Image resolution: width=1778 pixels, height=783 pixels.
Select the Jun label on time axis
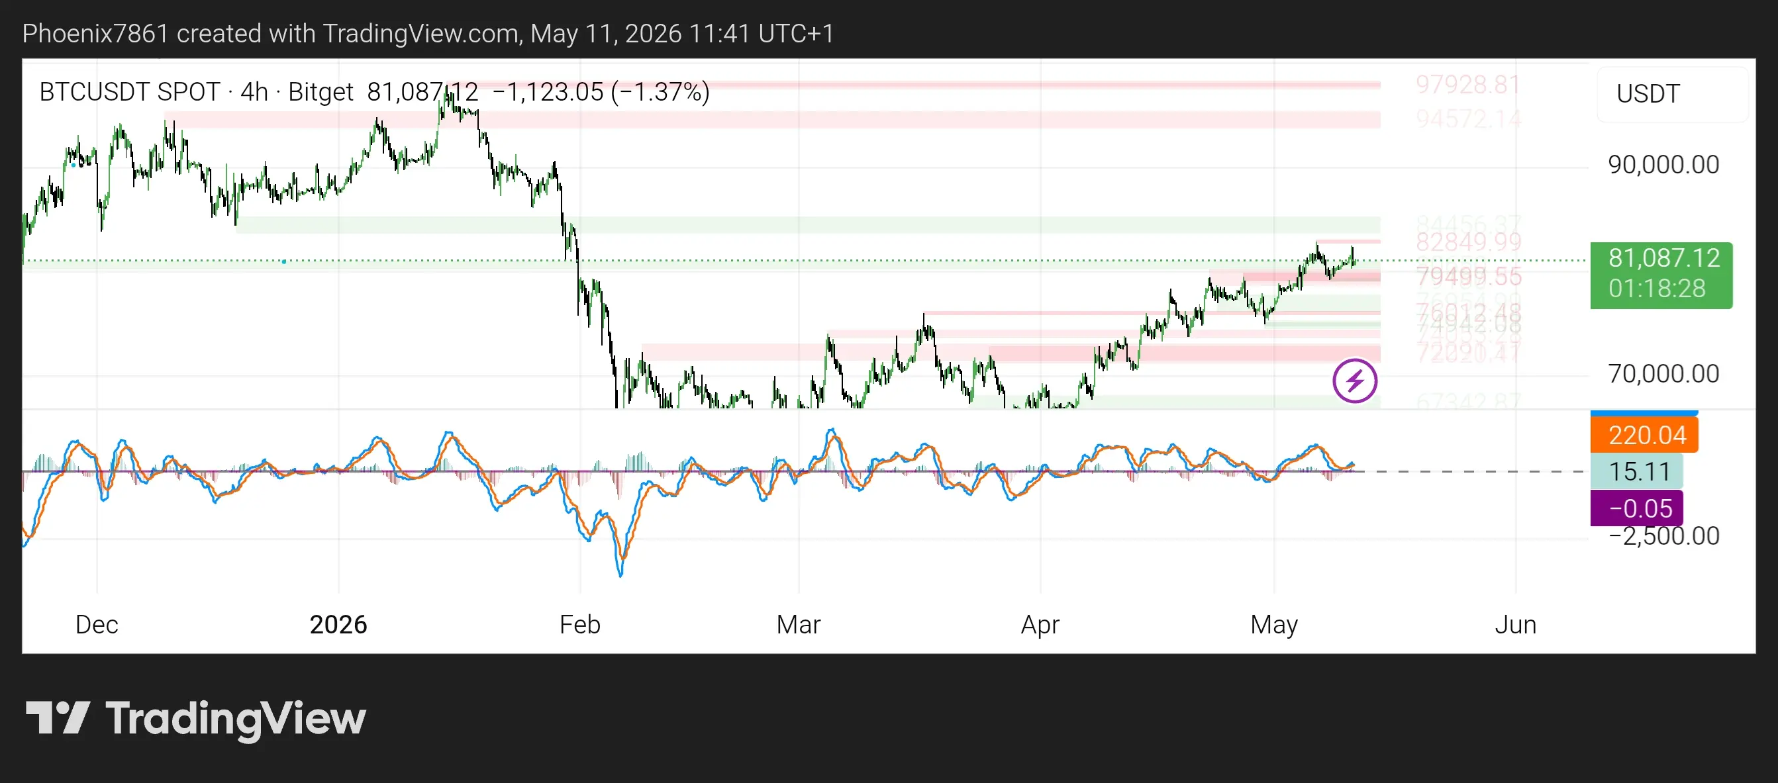click(1516, 624)
